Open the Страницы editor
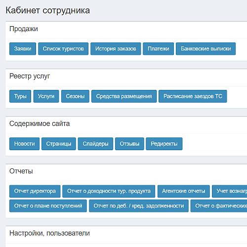The width and height of the screenshot is (247, 247). coord(59,144)
